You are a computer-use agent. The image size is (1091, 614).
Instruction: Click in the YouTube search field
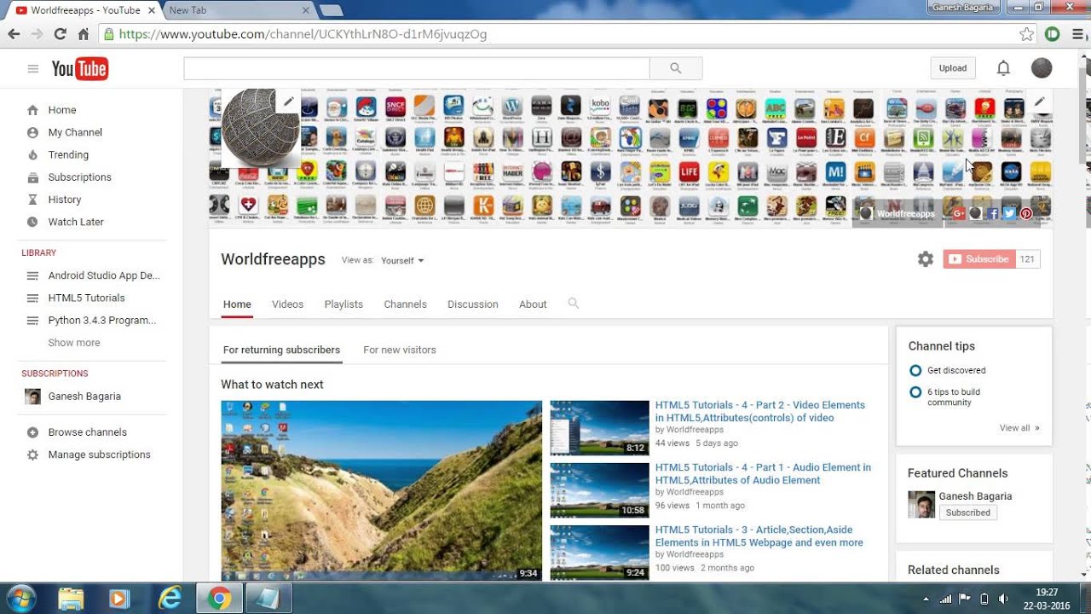417,68
